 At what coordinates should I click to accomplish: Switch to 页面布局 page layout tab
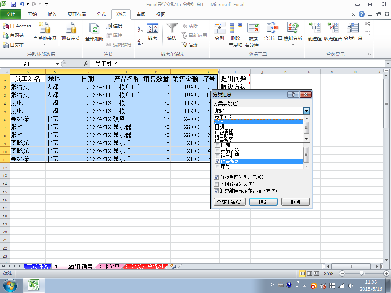tap(76, 14)
